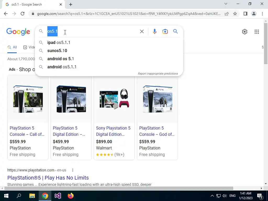
Task: Open Windows taskbar search
Action: click(19, 196)
